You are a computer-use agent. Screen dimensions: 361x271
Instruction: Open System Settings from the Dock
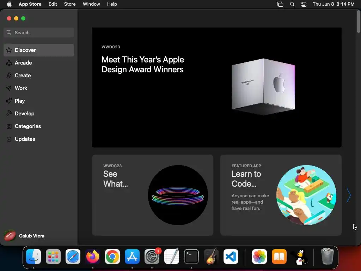(x=152, y=257)
